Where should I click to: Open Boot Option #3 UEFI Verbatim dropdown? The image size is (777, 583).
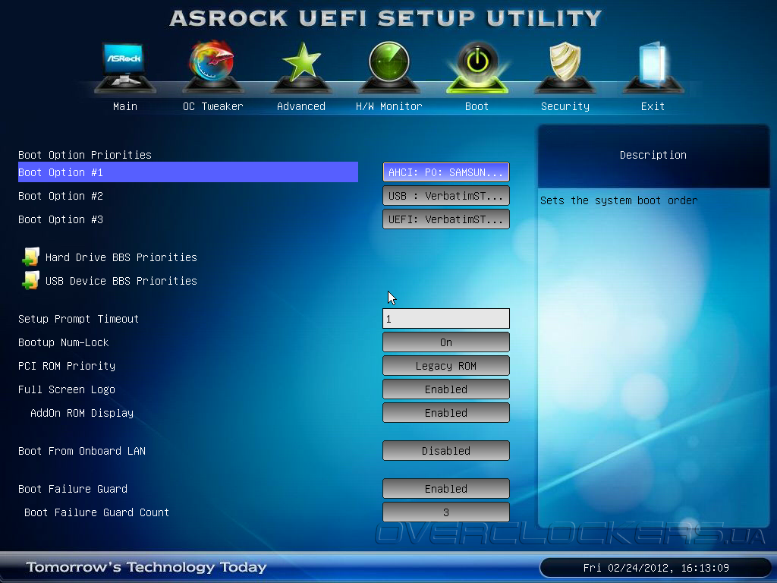pyautogui.click(x=446, y=219)
